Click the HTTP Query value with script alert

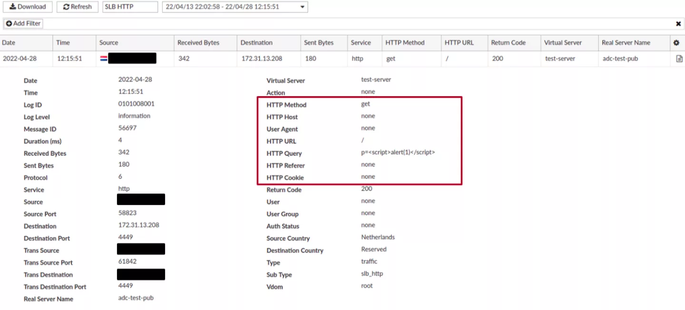[398, 153]
